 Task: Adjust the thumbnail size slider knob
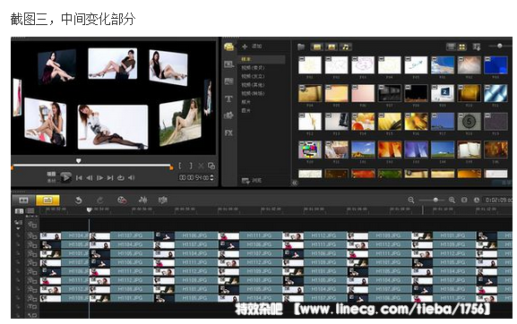click(500, 46)
